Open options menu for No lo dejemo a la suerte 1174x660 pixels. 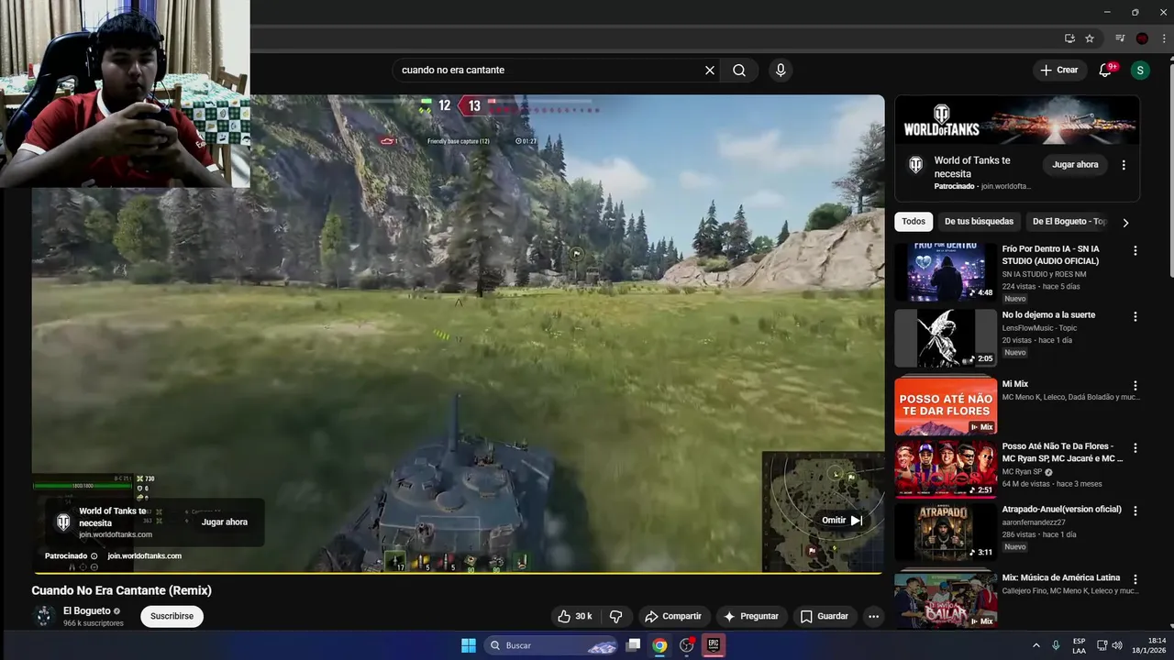(1135, 316)
